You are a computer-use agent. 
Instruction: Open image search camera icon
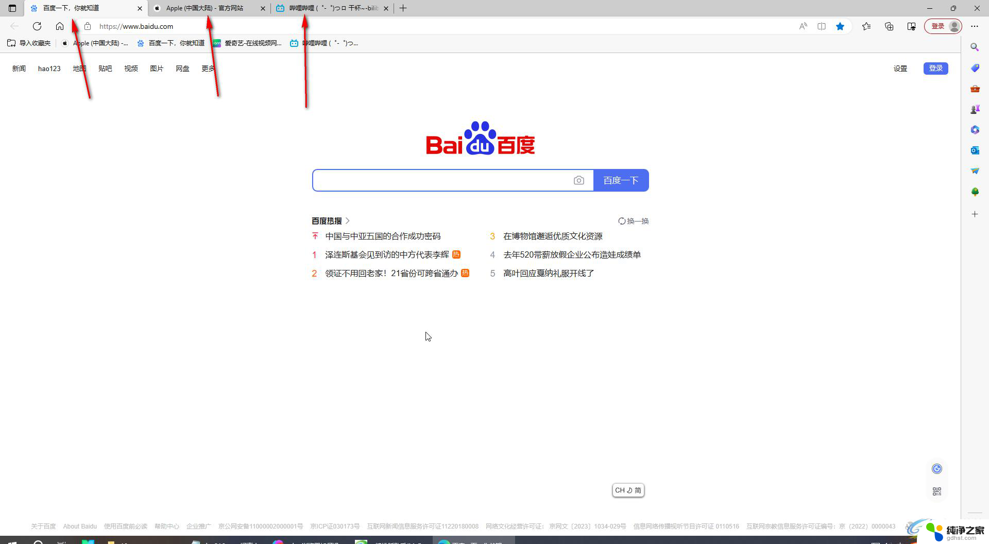579,180
